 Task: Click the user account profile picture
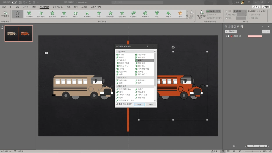tap(243, 2)
